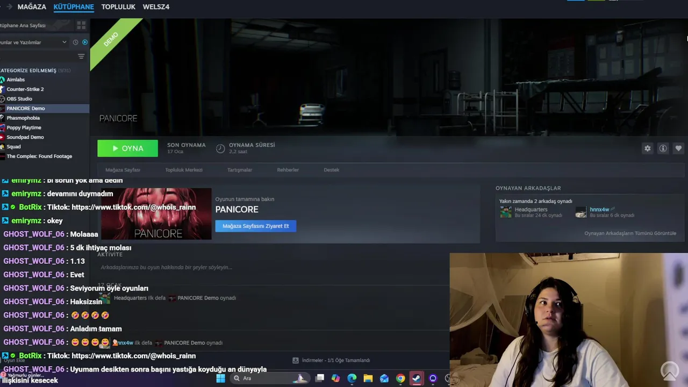The image size is (688, 387).
Task: Toggle the favorite heart icon
Action: point(678,148)
